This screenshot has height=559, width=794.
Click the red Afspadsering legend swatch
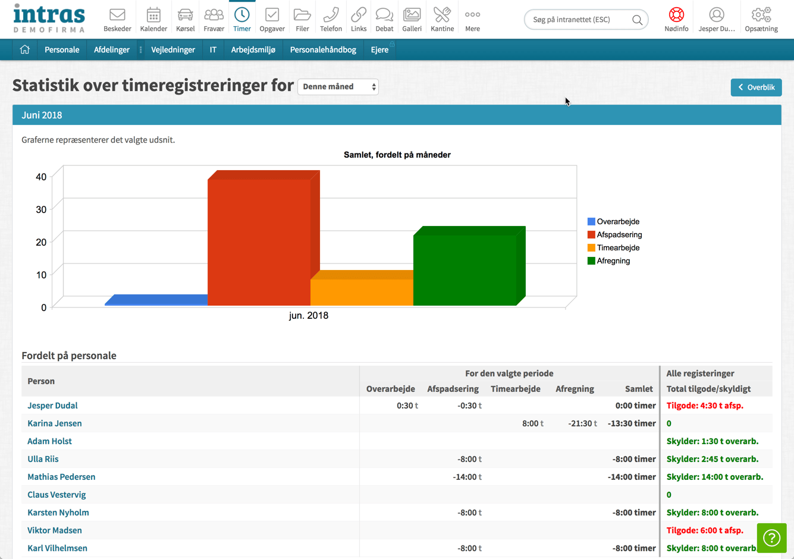coord(591,235)
